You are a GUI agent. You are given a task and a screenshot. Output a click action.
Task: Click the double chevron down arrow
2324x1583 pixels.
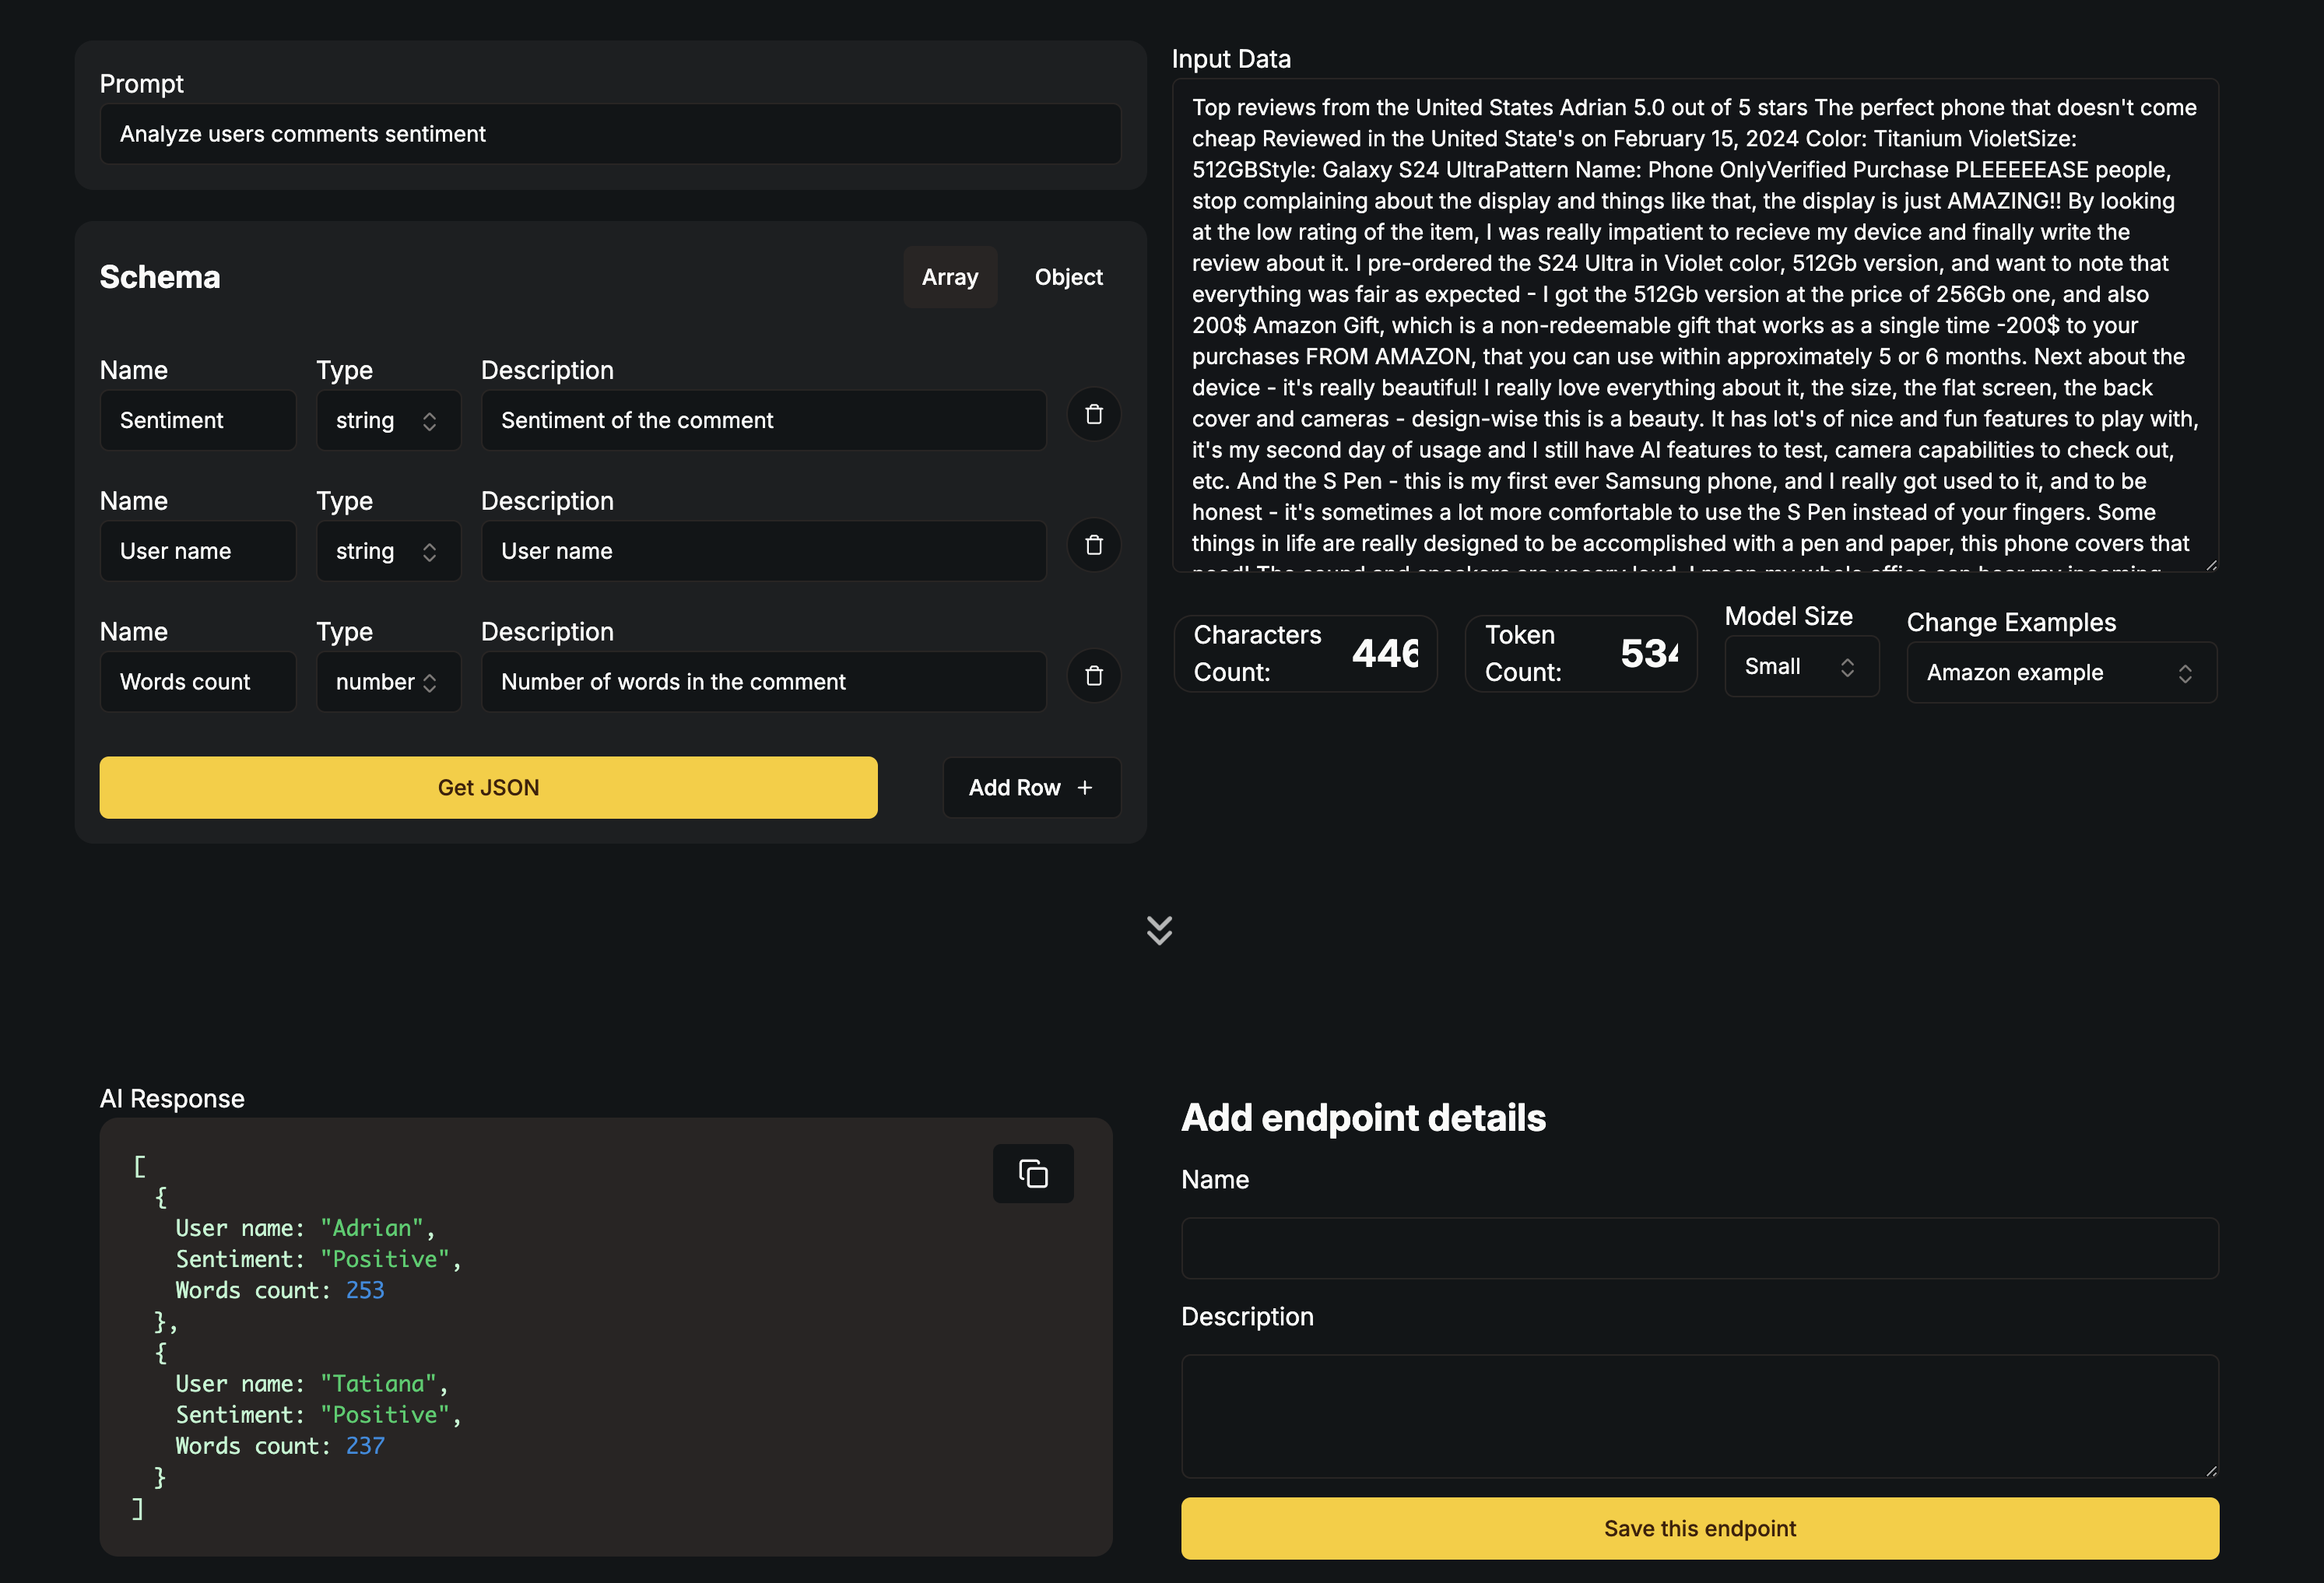pos(1159,930)
